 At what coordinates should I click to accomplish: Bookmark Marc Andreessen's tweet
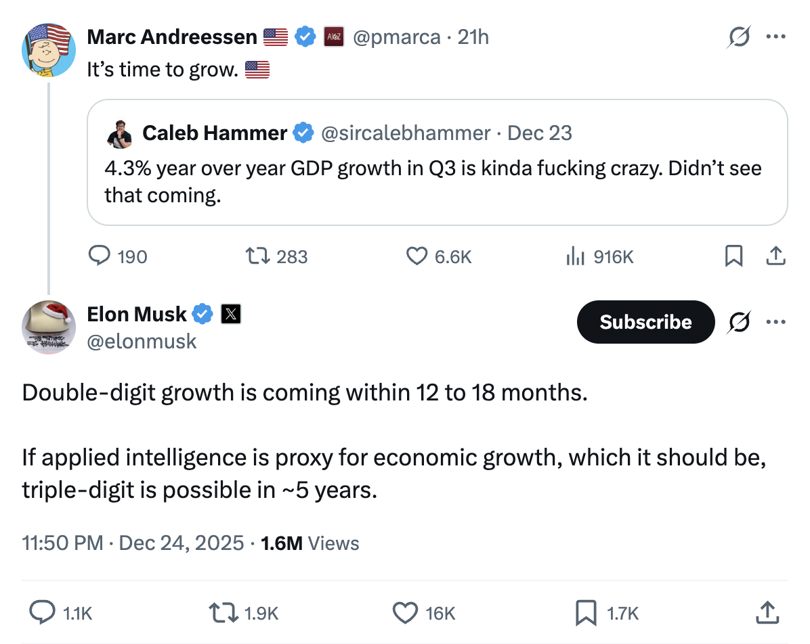pyautogui.click(x=734, y=256)
